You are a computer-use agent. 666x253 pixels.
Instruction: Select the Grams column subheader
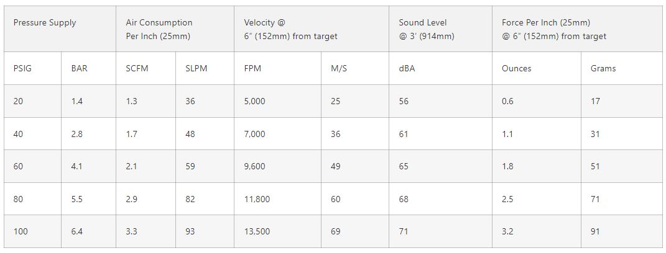pos(603,68)
